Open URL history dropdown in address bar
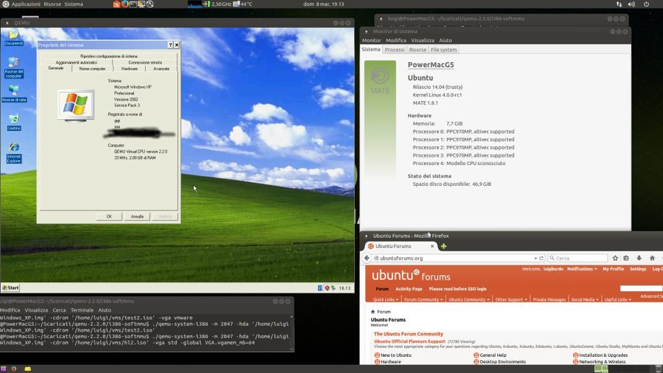This screenshot has width=663, height=373. point(535,258)
